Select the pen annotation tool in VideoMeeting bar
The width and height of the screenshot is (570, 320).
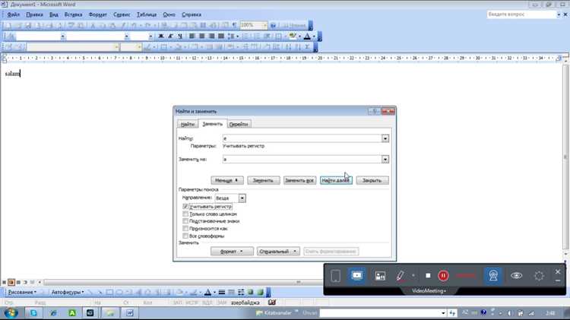401,276
